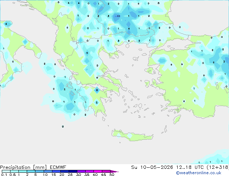Viewport: 229px width, 176px height.
Task: Click the "50" legend scale label
Action: (112, 175)
